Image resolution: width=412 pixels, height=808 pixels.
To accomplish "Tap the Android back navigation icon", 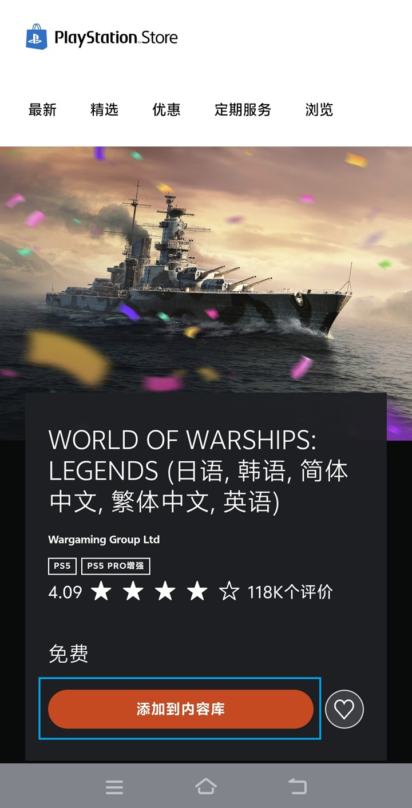I will pyautogui.click(x=298, y=787).
